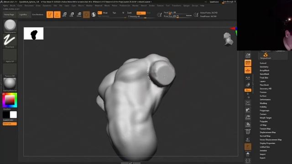Expand the Masking subpalette
The width and height of the screenshot is (292, 164).
pyautogui.click(x=263, y=103)
